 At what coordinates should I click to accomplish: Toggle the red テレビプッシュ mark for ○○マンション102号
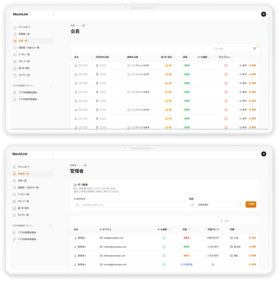pyautogui.click(x=226, y=74)
